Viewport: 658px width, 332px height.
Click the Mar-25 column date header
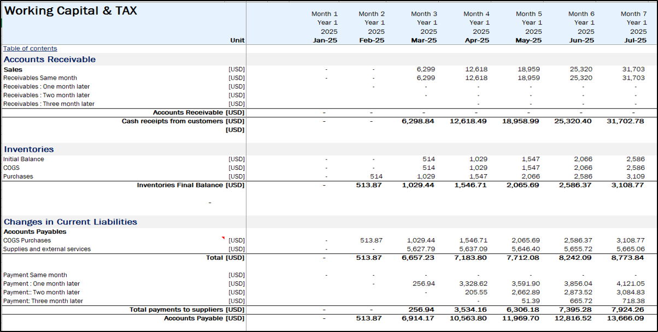[x=424, y=40]
